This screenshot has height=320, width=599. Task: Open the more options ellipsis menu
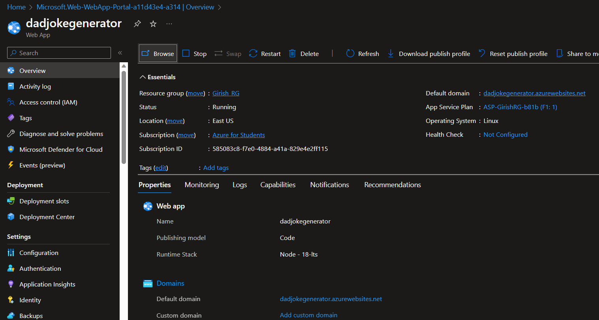169,24
